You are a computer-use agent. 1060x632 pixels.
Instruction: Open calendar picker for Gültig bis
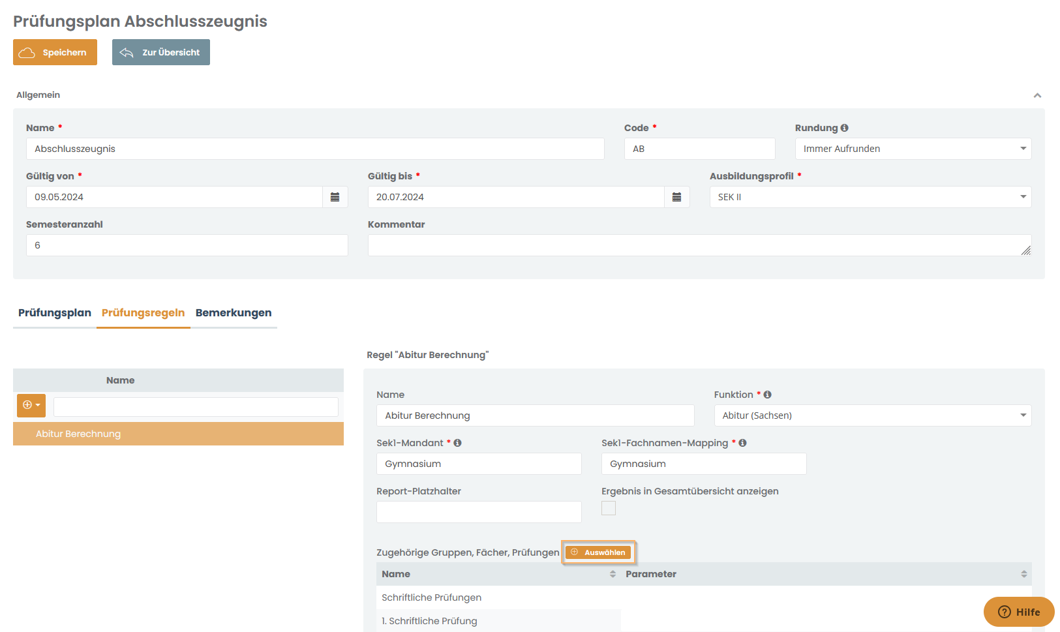pos(677,197)
